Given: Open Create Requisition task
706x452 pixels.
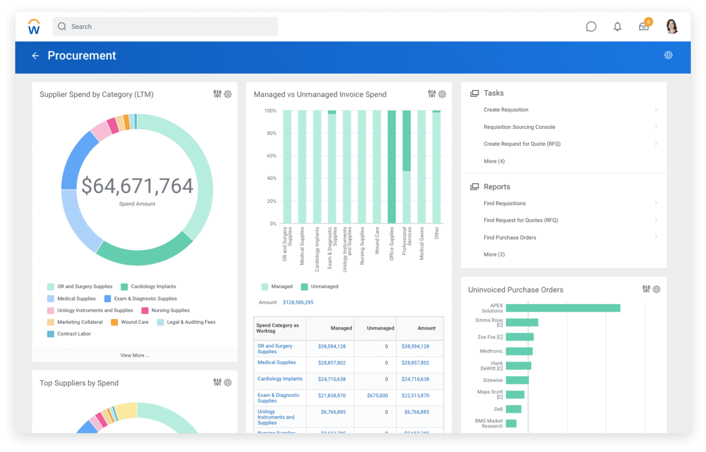Looking at the screenshot, I should coord(506,109).
